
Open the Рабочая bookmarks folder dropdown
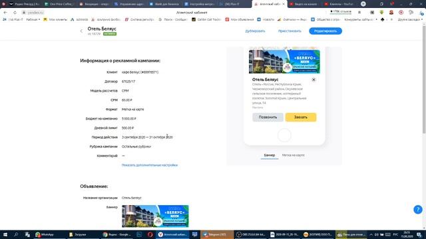(33, 19)
